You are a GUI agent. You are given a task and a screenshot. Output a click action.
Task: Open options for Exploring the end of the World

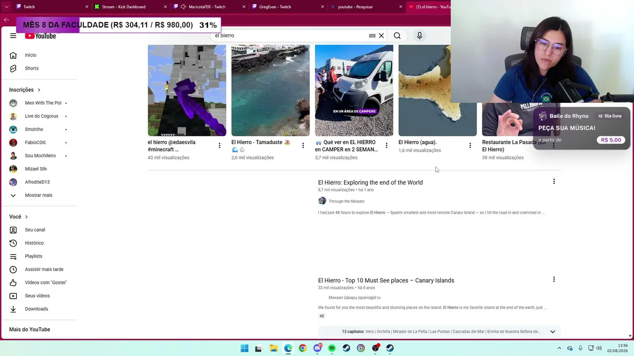pos(554,181)
